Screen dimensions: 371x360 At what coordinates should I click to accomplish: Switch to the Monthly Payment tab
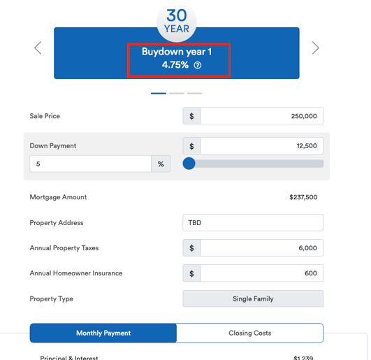(x=103, y=333)
